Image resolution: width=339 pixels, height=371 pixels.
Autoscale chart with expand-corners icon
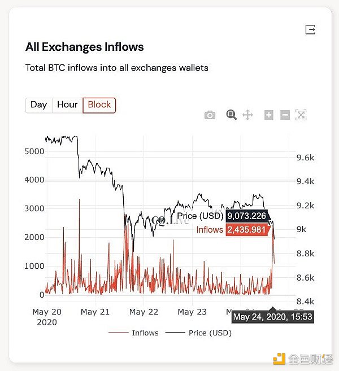[301, 115]
